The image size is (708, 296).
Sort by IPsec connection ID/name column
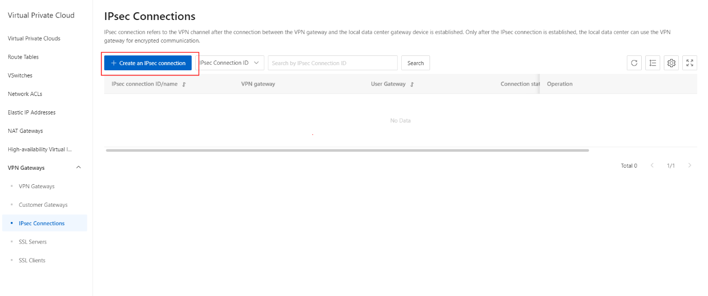[184, 84]
